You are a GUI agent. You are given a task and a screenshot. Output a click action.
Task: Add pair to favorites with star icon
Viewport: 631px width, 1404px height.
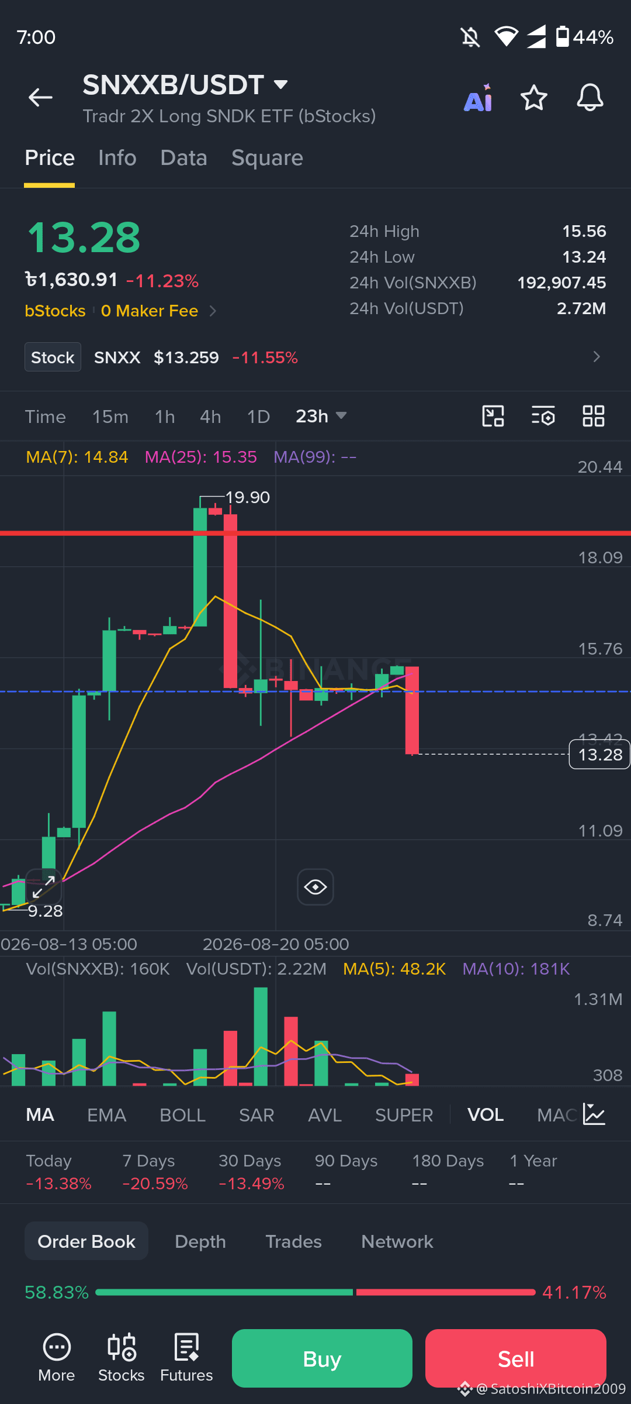(534, 98)
